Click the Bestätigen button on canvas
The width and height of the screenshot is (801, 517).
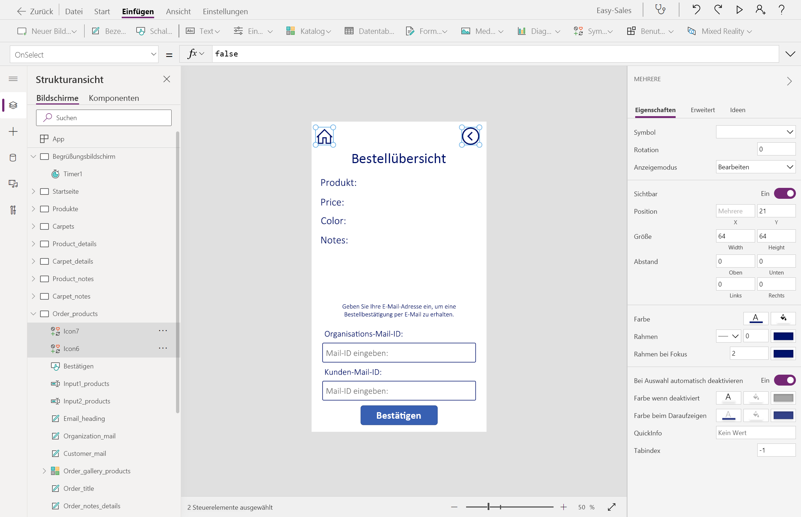(399, 415)
